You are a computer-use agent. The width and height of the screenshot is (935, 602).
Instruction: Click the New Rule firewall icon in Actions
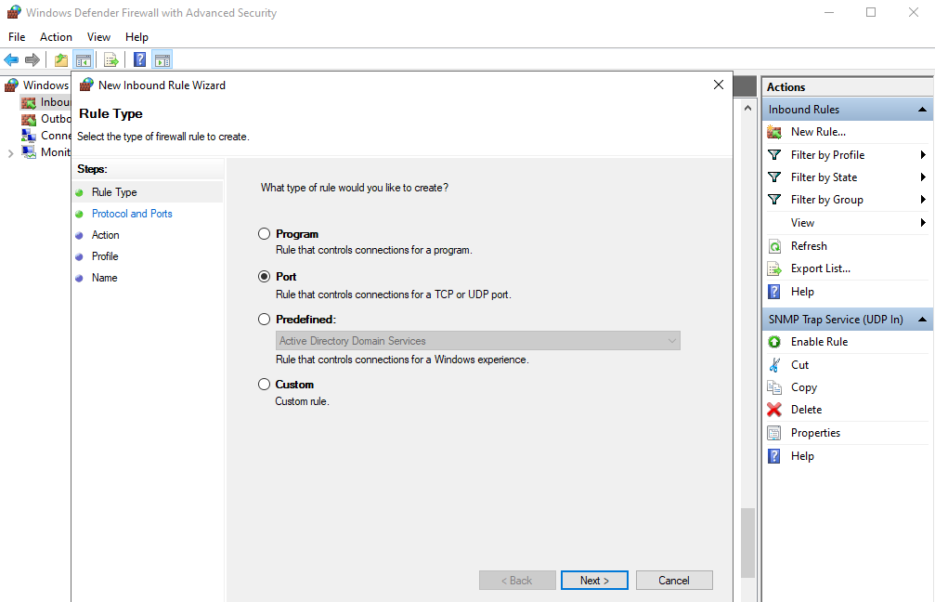[x=774, y=132]
